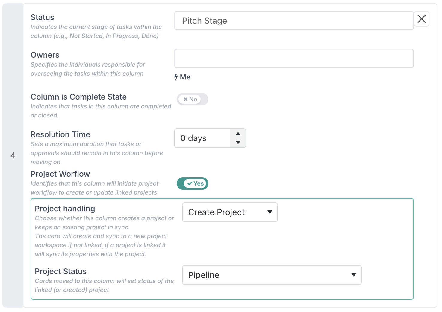Click the Pipeline dropdown arrow
The height and width of the screenshot is (312, 442).
click(353, 275)
